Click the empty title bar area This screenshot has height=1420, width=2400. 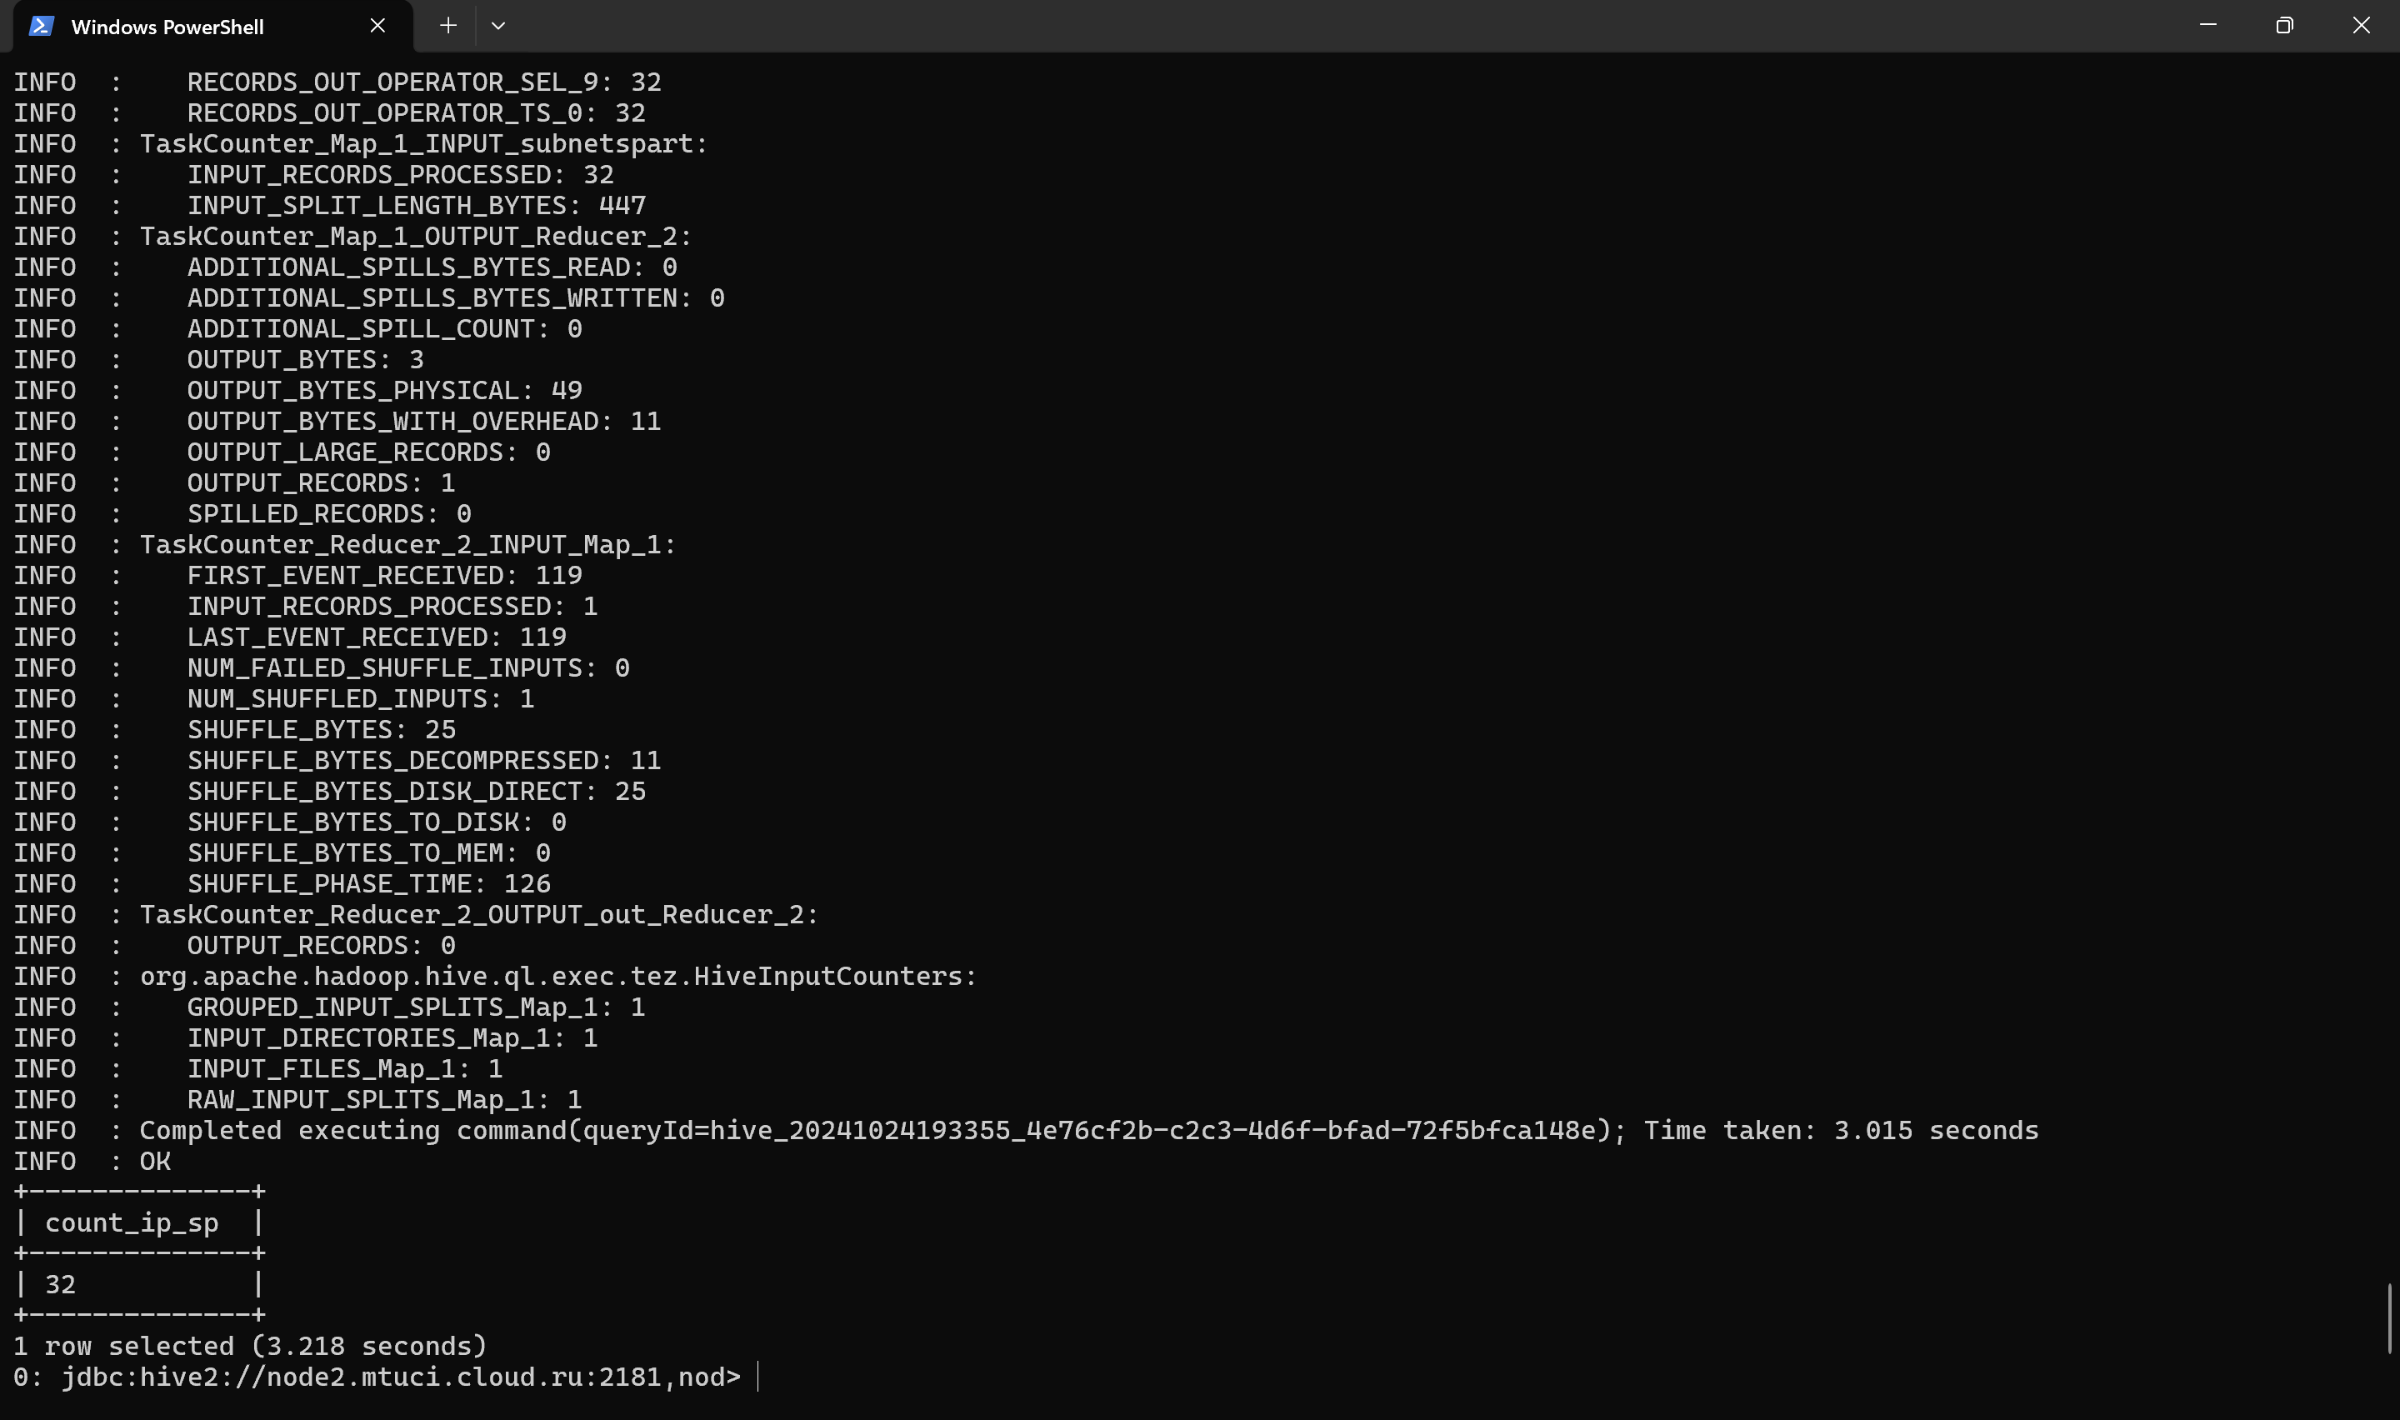coord(1339,26)
